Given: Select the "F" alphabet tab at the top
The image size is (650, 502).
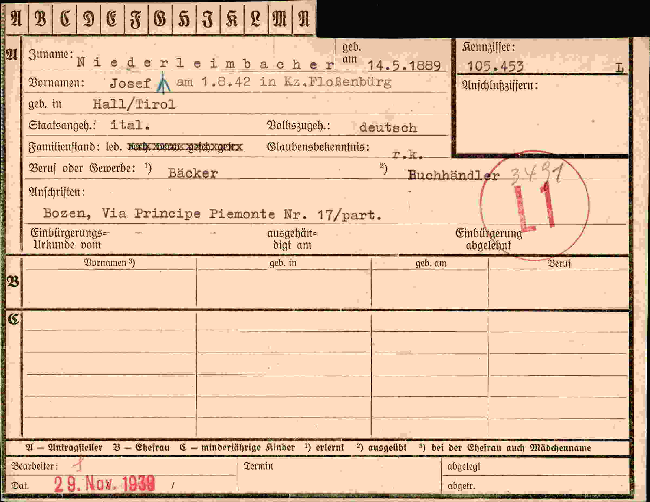Looking at the screenshot, I should pyautogui.click(x=136, y=19).
